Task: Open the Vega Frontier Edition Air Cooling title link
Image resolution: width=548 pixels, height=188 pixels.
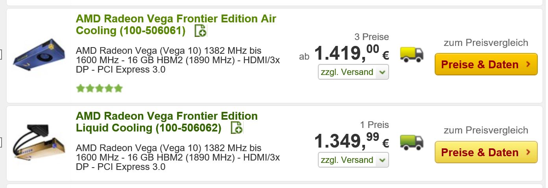Action: (175, 24)
